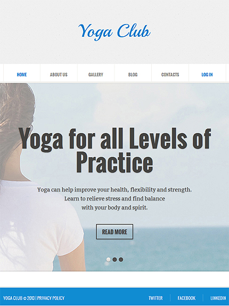Click the Yoga Club logo
Image resolution: width=229 pixels, height=306 pixels.
pyautogui.click(x=114, y=32)
